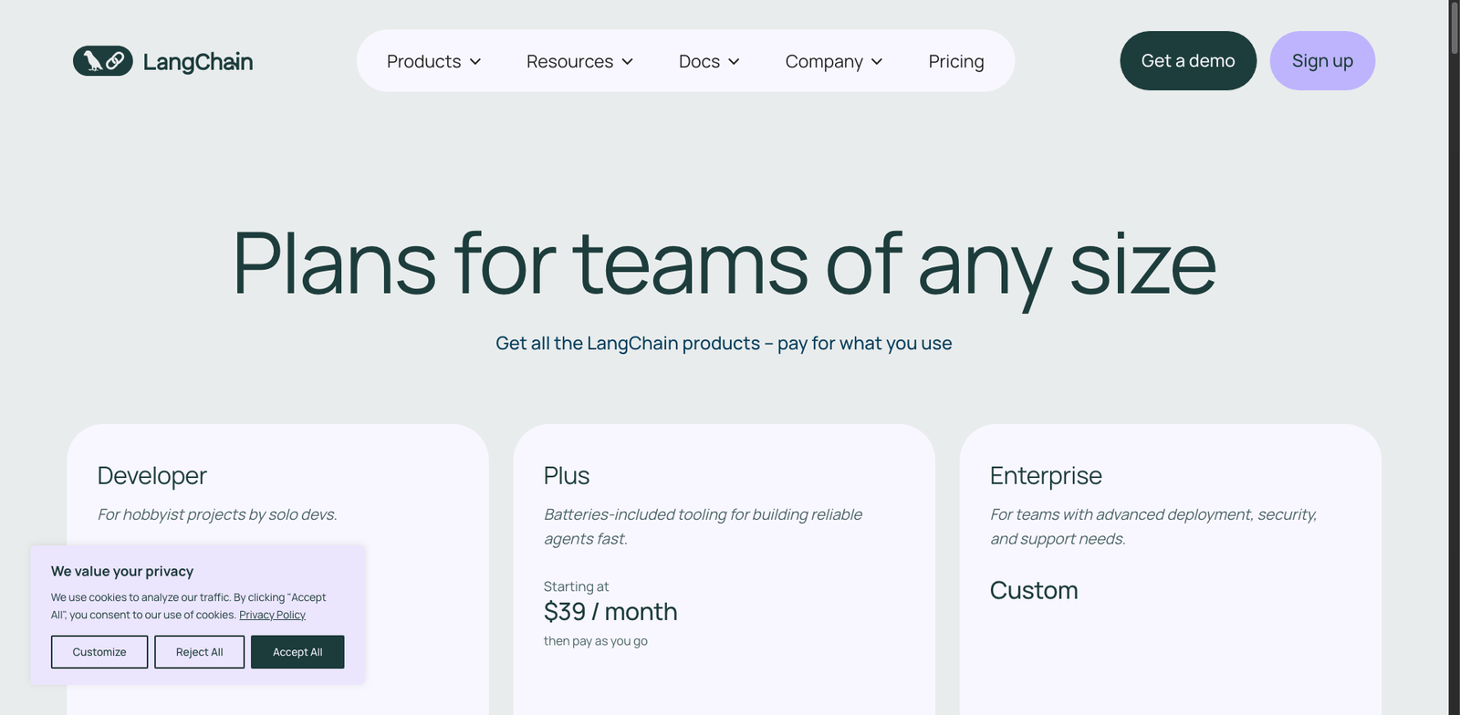1460x715 pixels.
Task: Open the Company menu
Action: tap(834, 61)
